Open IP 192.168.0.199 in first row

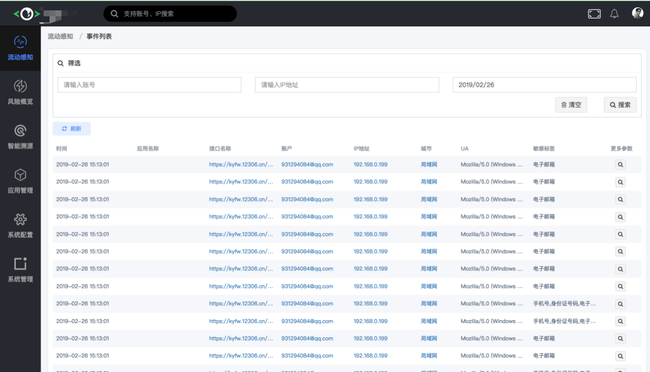tap(371, 165)
